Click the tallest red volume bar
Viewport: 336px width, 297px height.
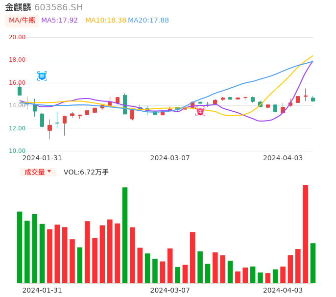tap(305, 234)
